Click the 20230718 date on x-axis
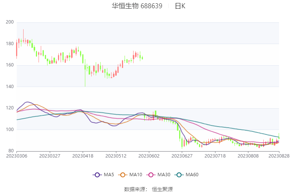Screen dimensions: 297x193 point(215,156)
